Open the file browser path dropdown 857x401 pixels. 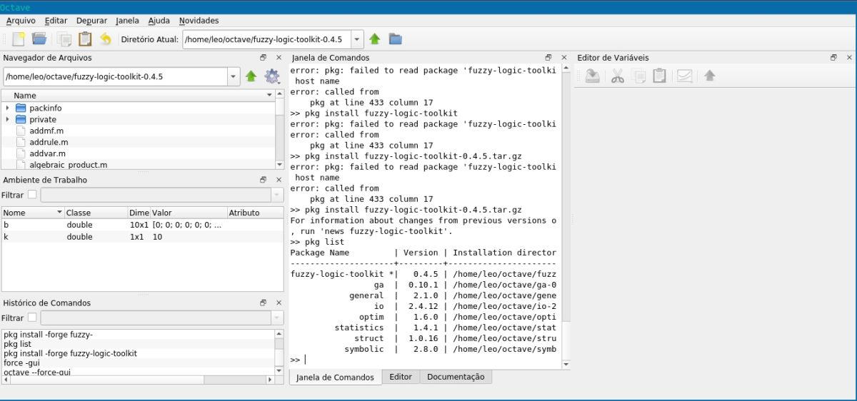[234, 76]
